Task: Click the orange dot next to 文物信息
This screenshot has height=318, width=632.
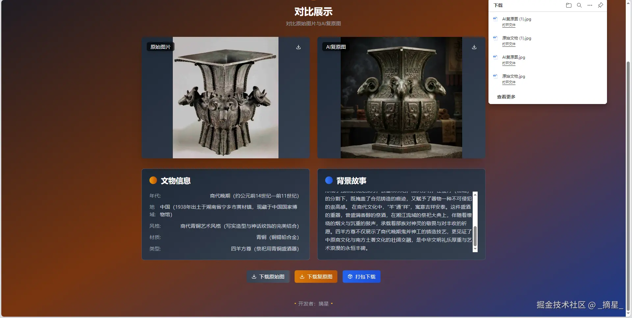Action: [153, 180]
